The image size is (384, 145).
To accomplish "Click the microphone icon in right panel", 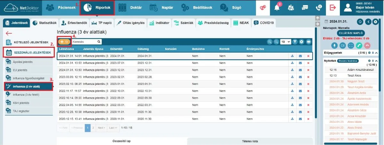I will [x=335, y=45].
